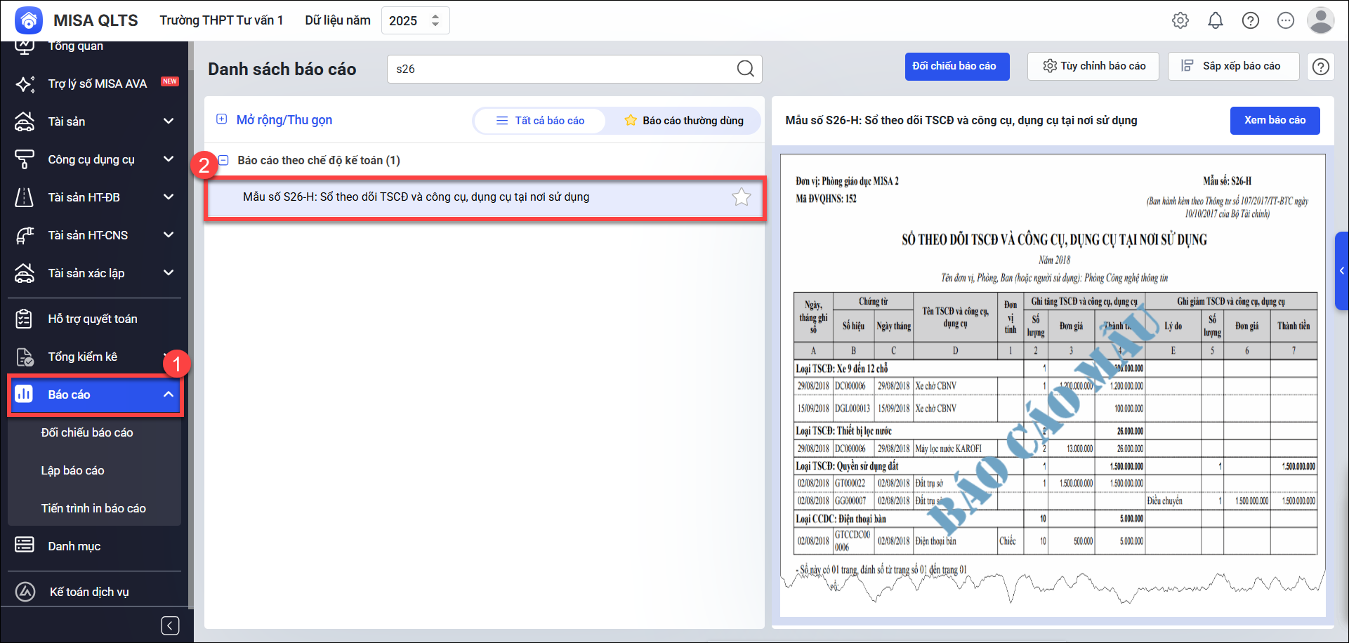Open report list help icon

1321,67
